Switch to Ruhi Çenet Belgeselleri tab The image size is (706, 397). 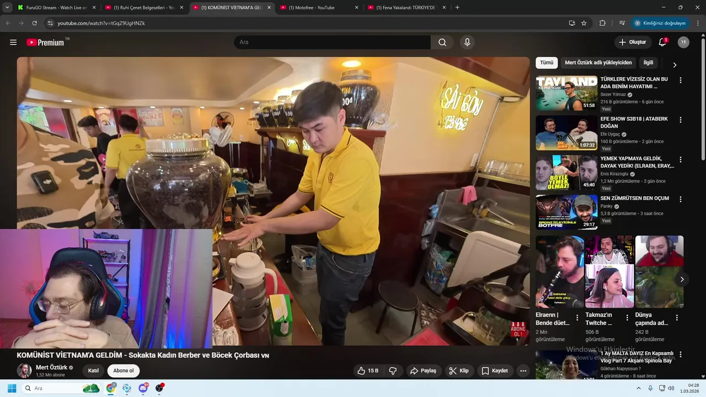coord(143,8)
